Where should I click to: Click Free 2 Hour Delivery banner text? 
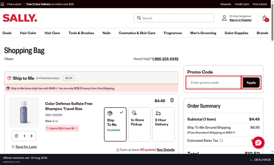point(50,4)
